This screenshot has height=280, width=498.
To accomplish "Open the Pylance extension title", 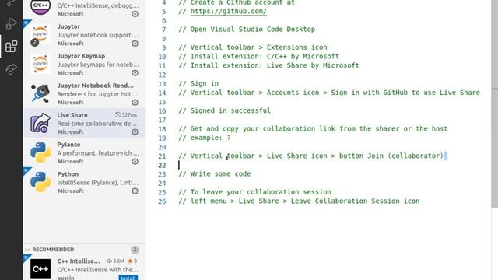I will tap(68, 145).
